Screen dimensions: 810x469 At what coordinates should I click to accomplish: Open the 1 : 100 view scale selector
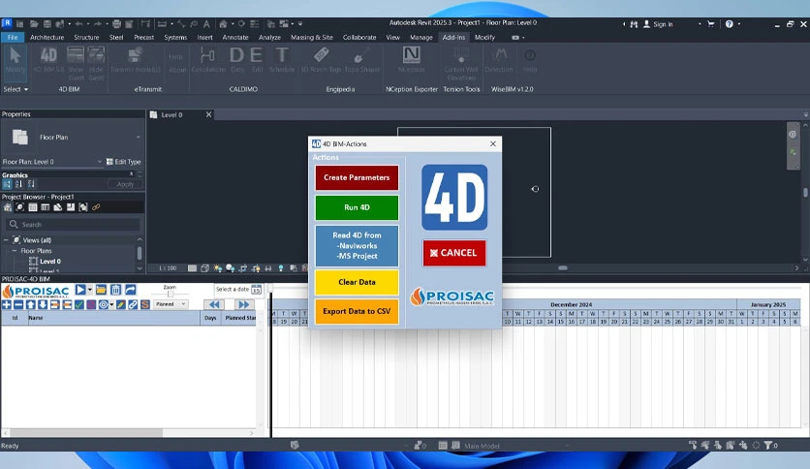pyautogui.click(x=168, y=268)
